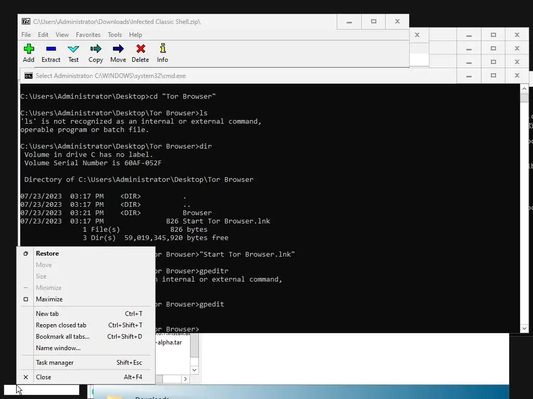
Task: Close the cmd.exe window
Action: pos(517,76)
